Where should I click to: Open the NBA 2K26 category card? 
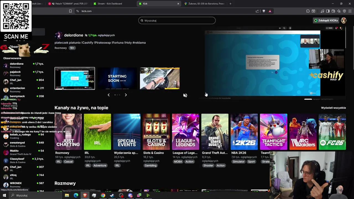point(244,132)
